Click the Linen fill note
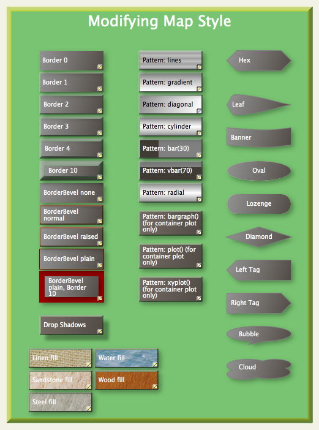Screen dimensions: 319x430 tap(61, 358)
